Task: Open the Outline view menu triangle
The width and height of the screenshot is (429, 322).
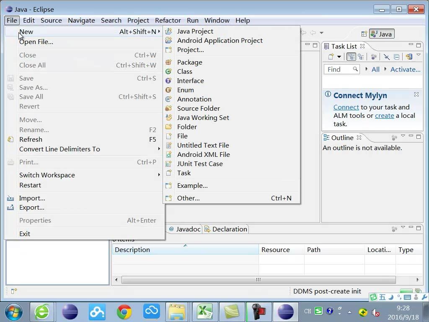Action: click(403, 135)
